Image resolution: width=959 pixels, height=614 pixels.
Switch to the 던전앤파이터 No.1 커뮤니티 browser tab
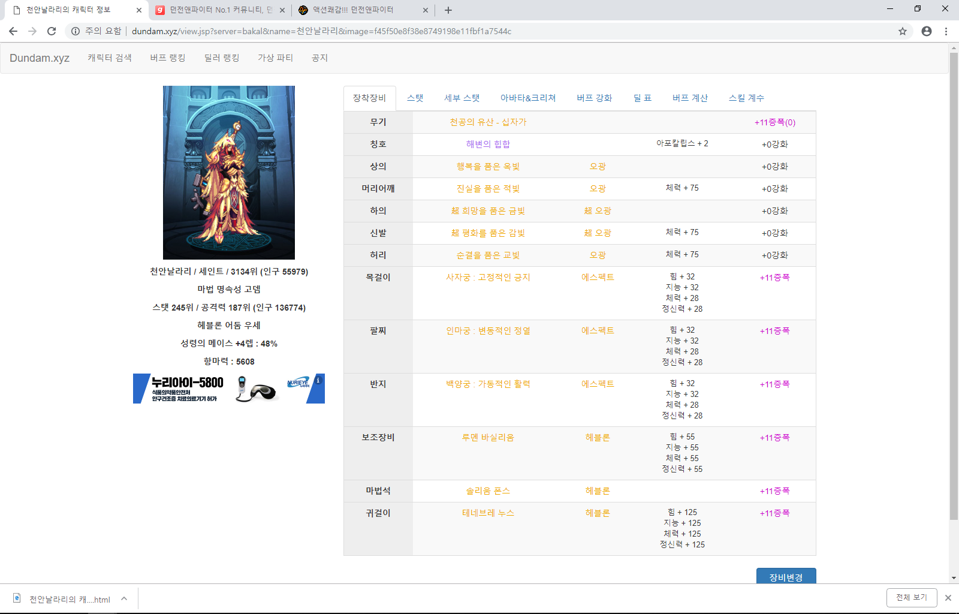tap(220, 10)
